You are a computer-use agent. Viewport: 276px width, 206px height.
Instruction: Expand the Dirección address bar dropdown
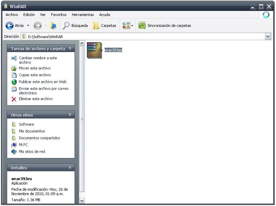pos(268,36)
